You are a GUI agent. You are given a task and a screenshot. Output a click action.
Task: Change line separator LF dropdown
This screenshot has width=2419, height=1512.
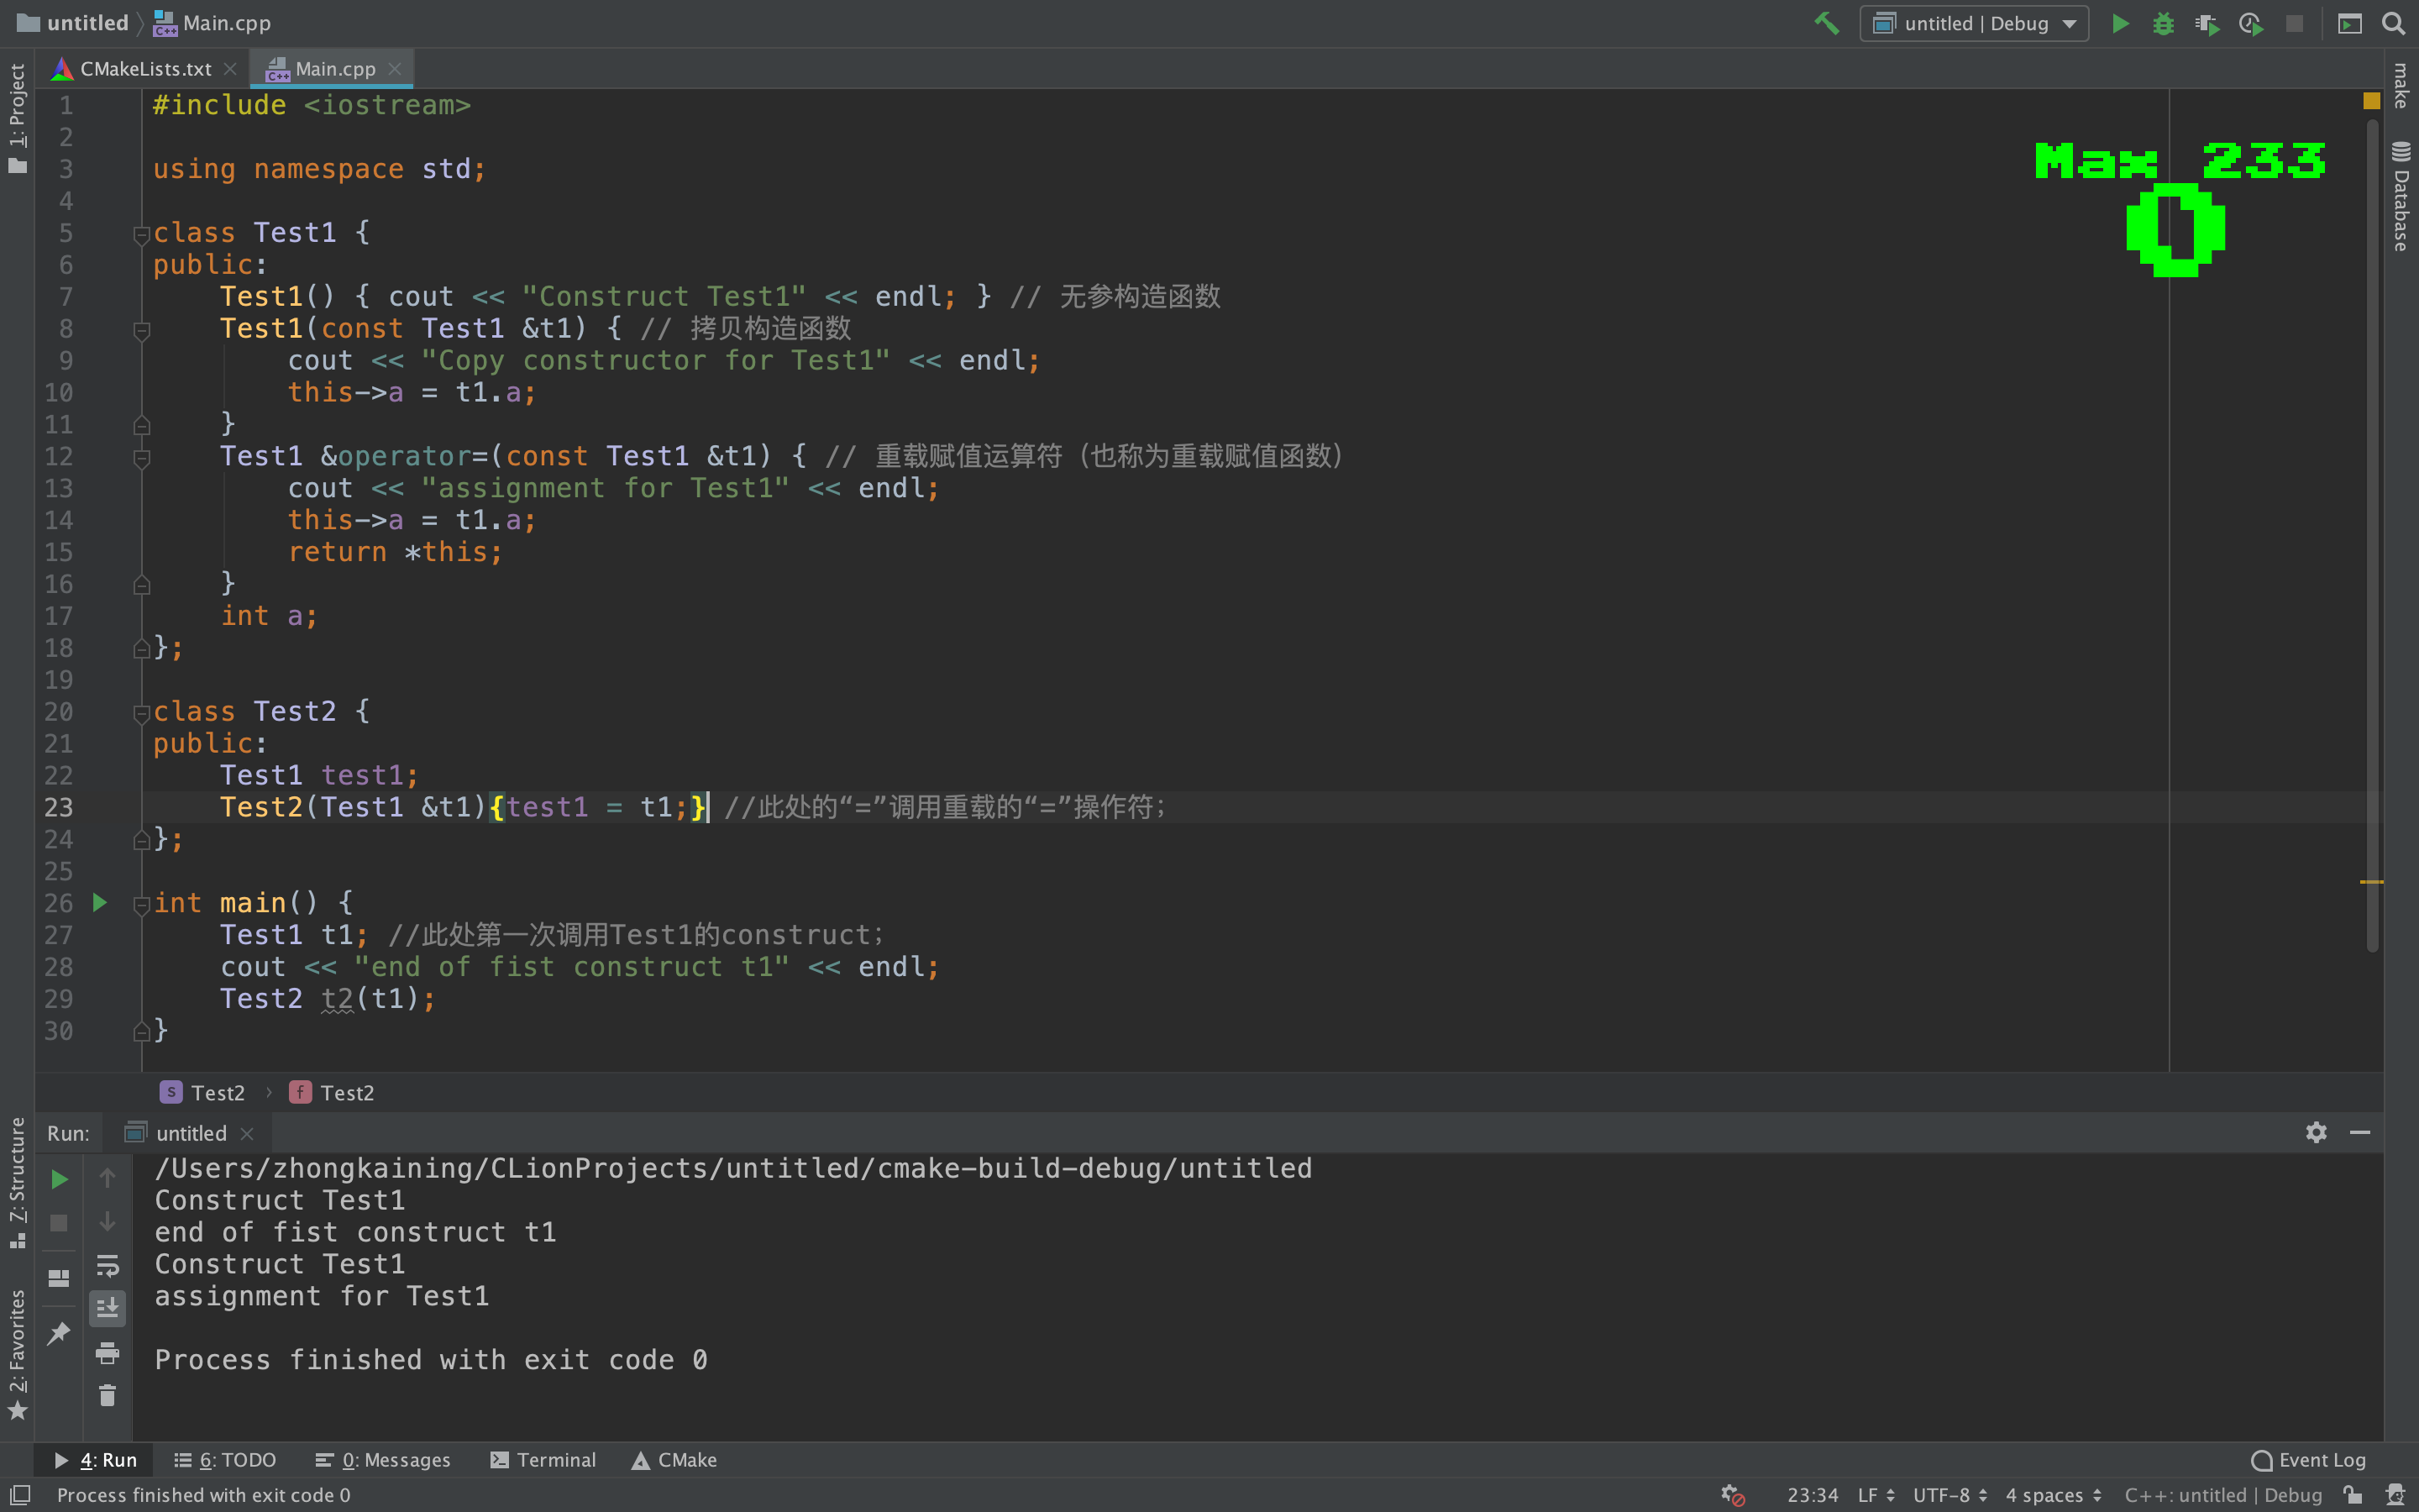(1876, 1495)
